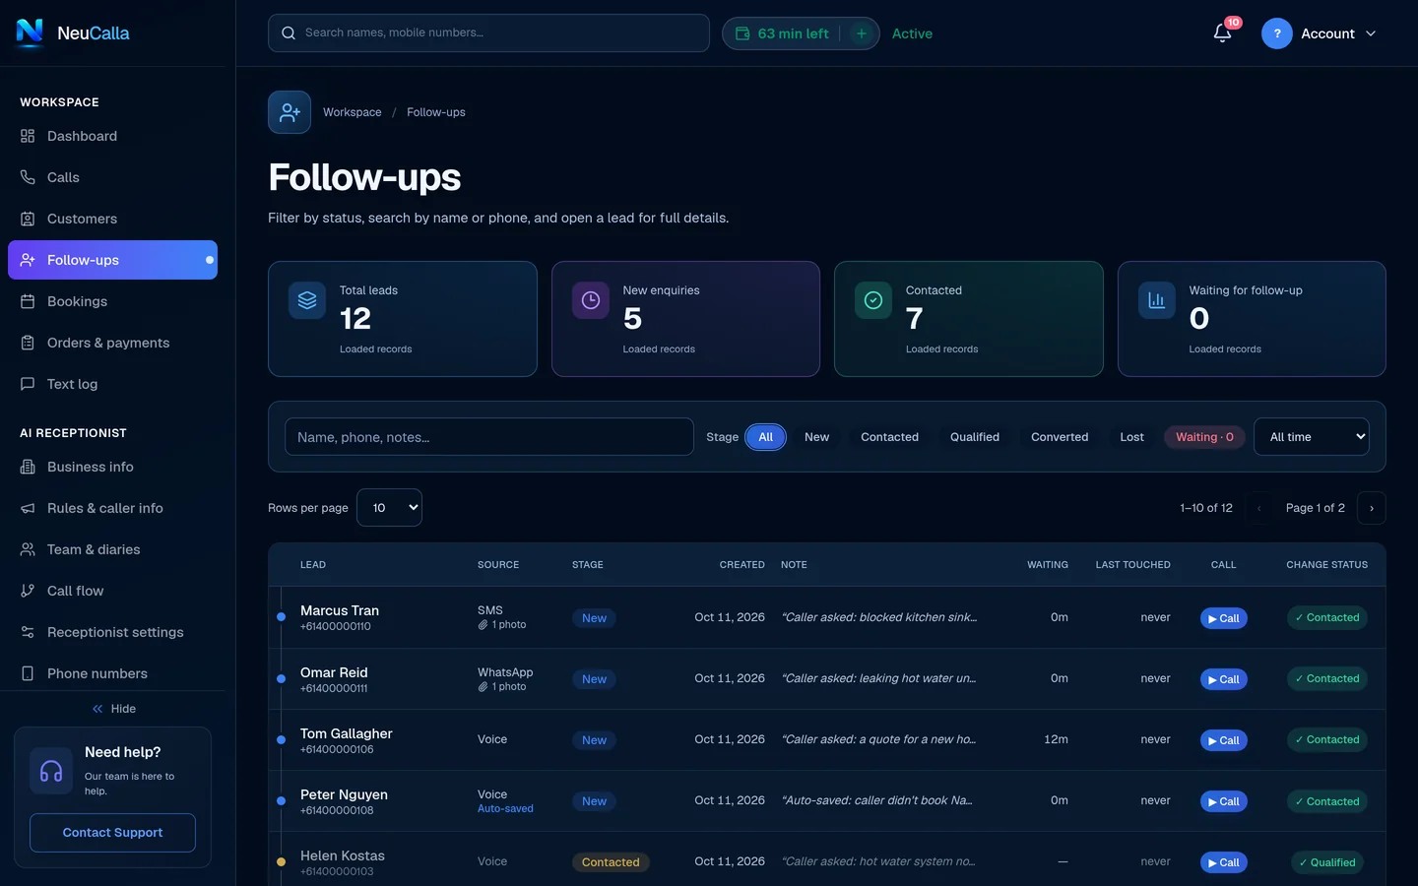Open Call flow page
Viewport: 1418px width, 886px height.
pos(112,591)
